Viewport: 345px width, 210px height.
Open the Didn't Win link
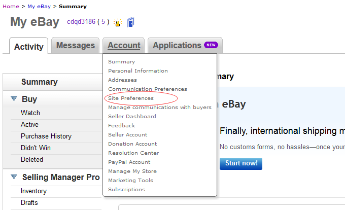[36, 148]
